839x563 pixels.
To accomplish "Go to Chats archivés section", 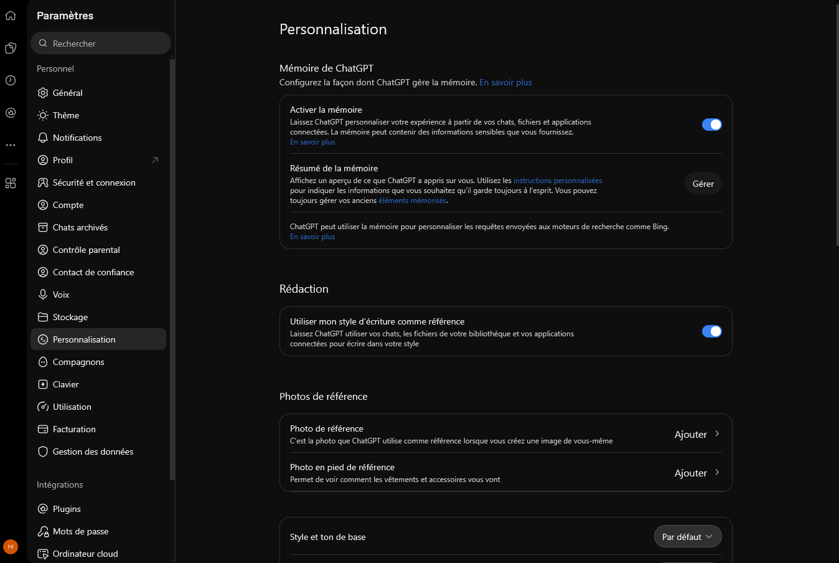I will pyautogui.click(x=98, y=227).
